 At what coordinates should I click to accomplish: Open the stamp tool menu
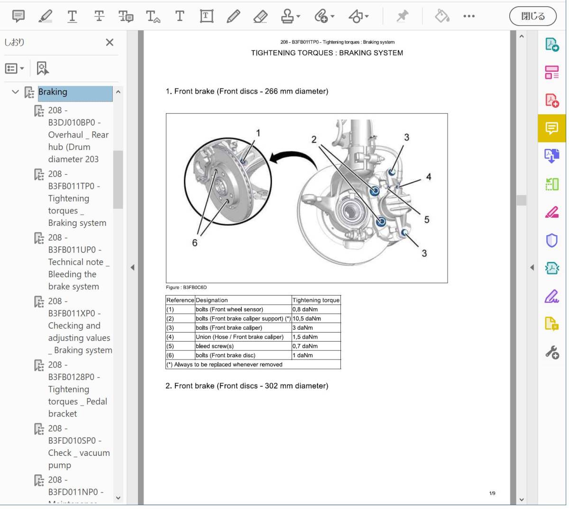click(x=291, y=16)
